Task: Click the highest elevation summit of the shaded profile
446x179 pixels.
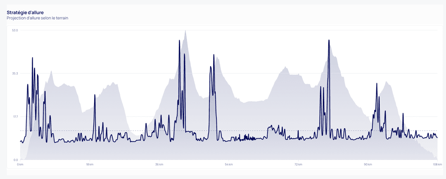Action: tap(186, 31)
